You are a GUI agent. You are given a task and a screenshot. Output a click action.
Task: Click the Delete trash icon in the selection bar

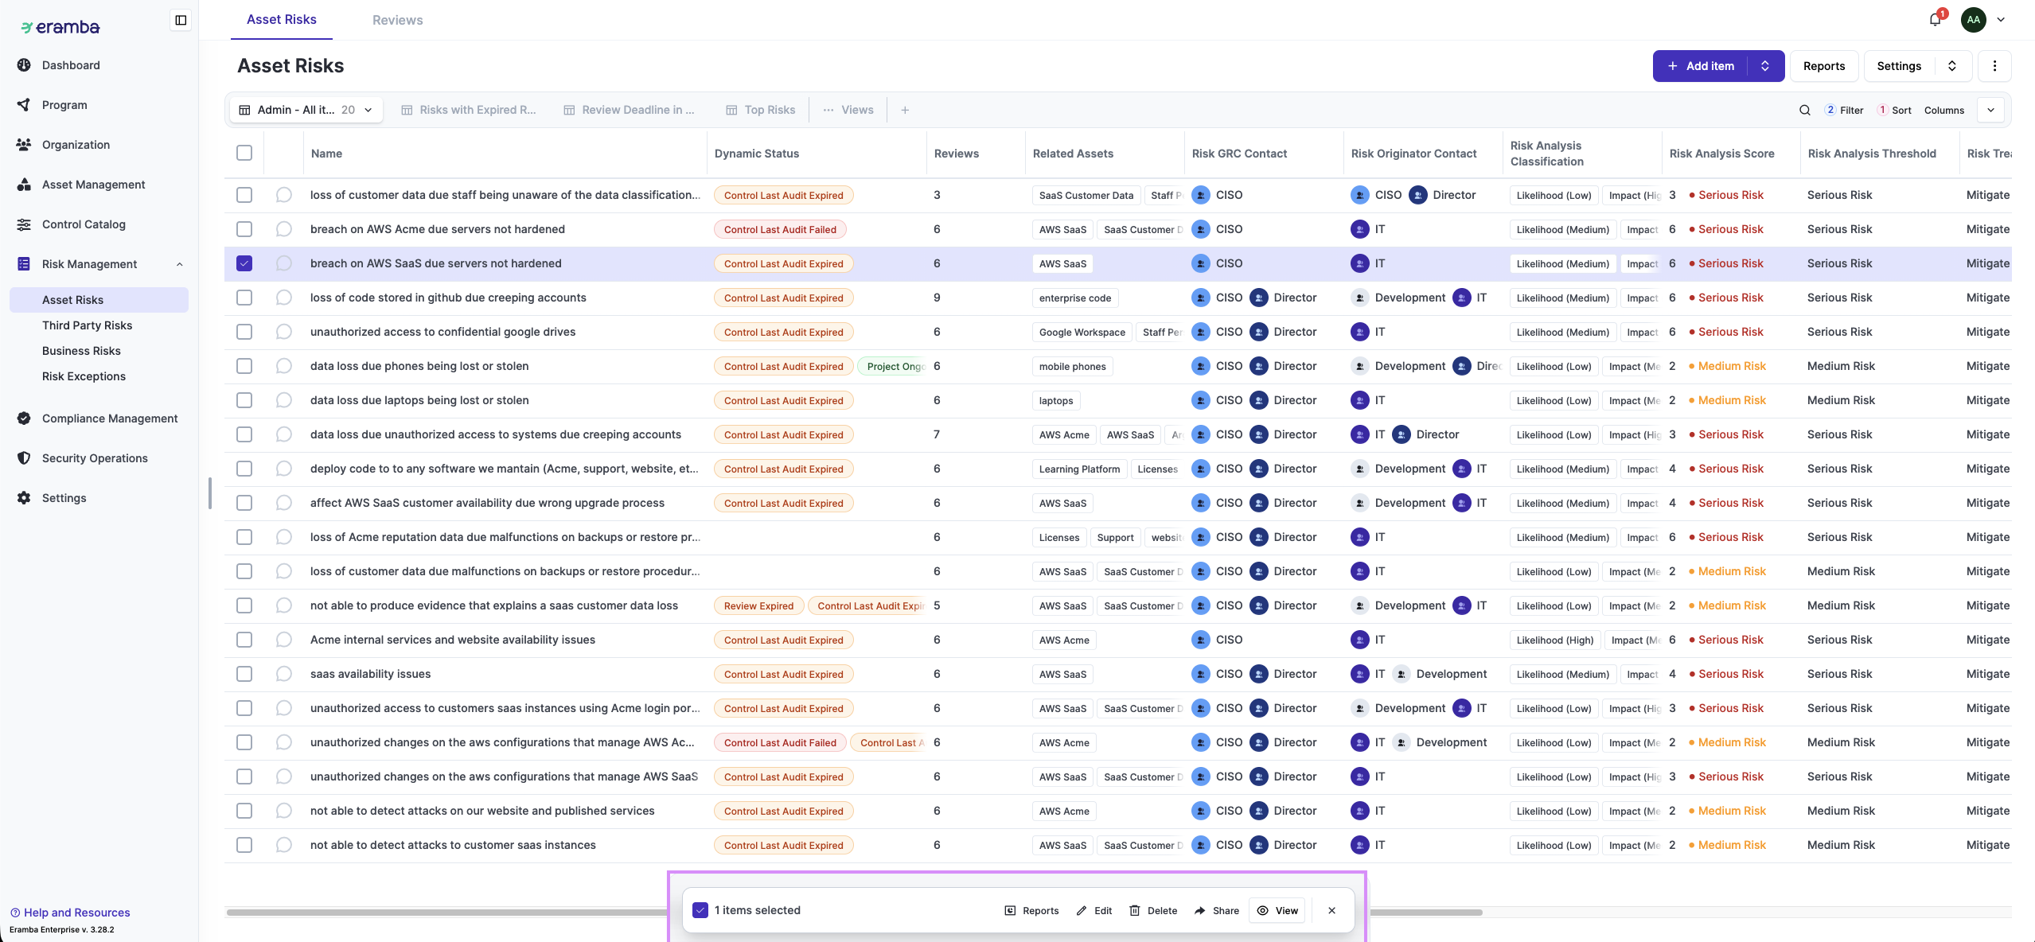point(1153,910)
